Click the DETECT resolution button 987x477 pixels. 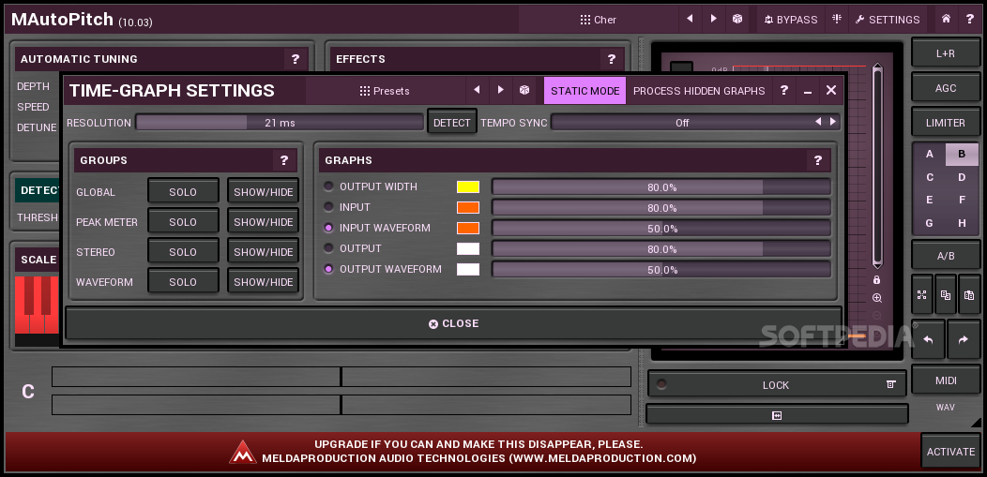pos(452,122)
